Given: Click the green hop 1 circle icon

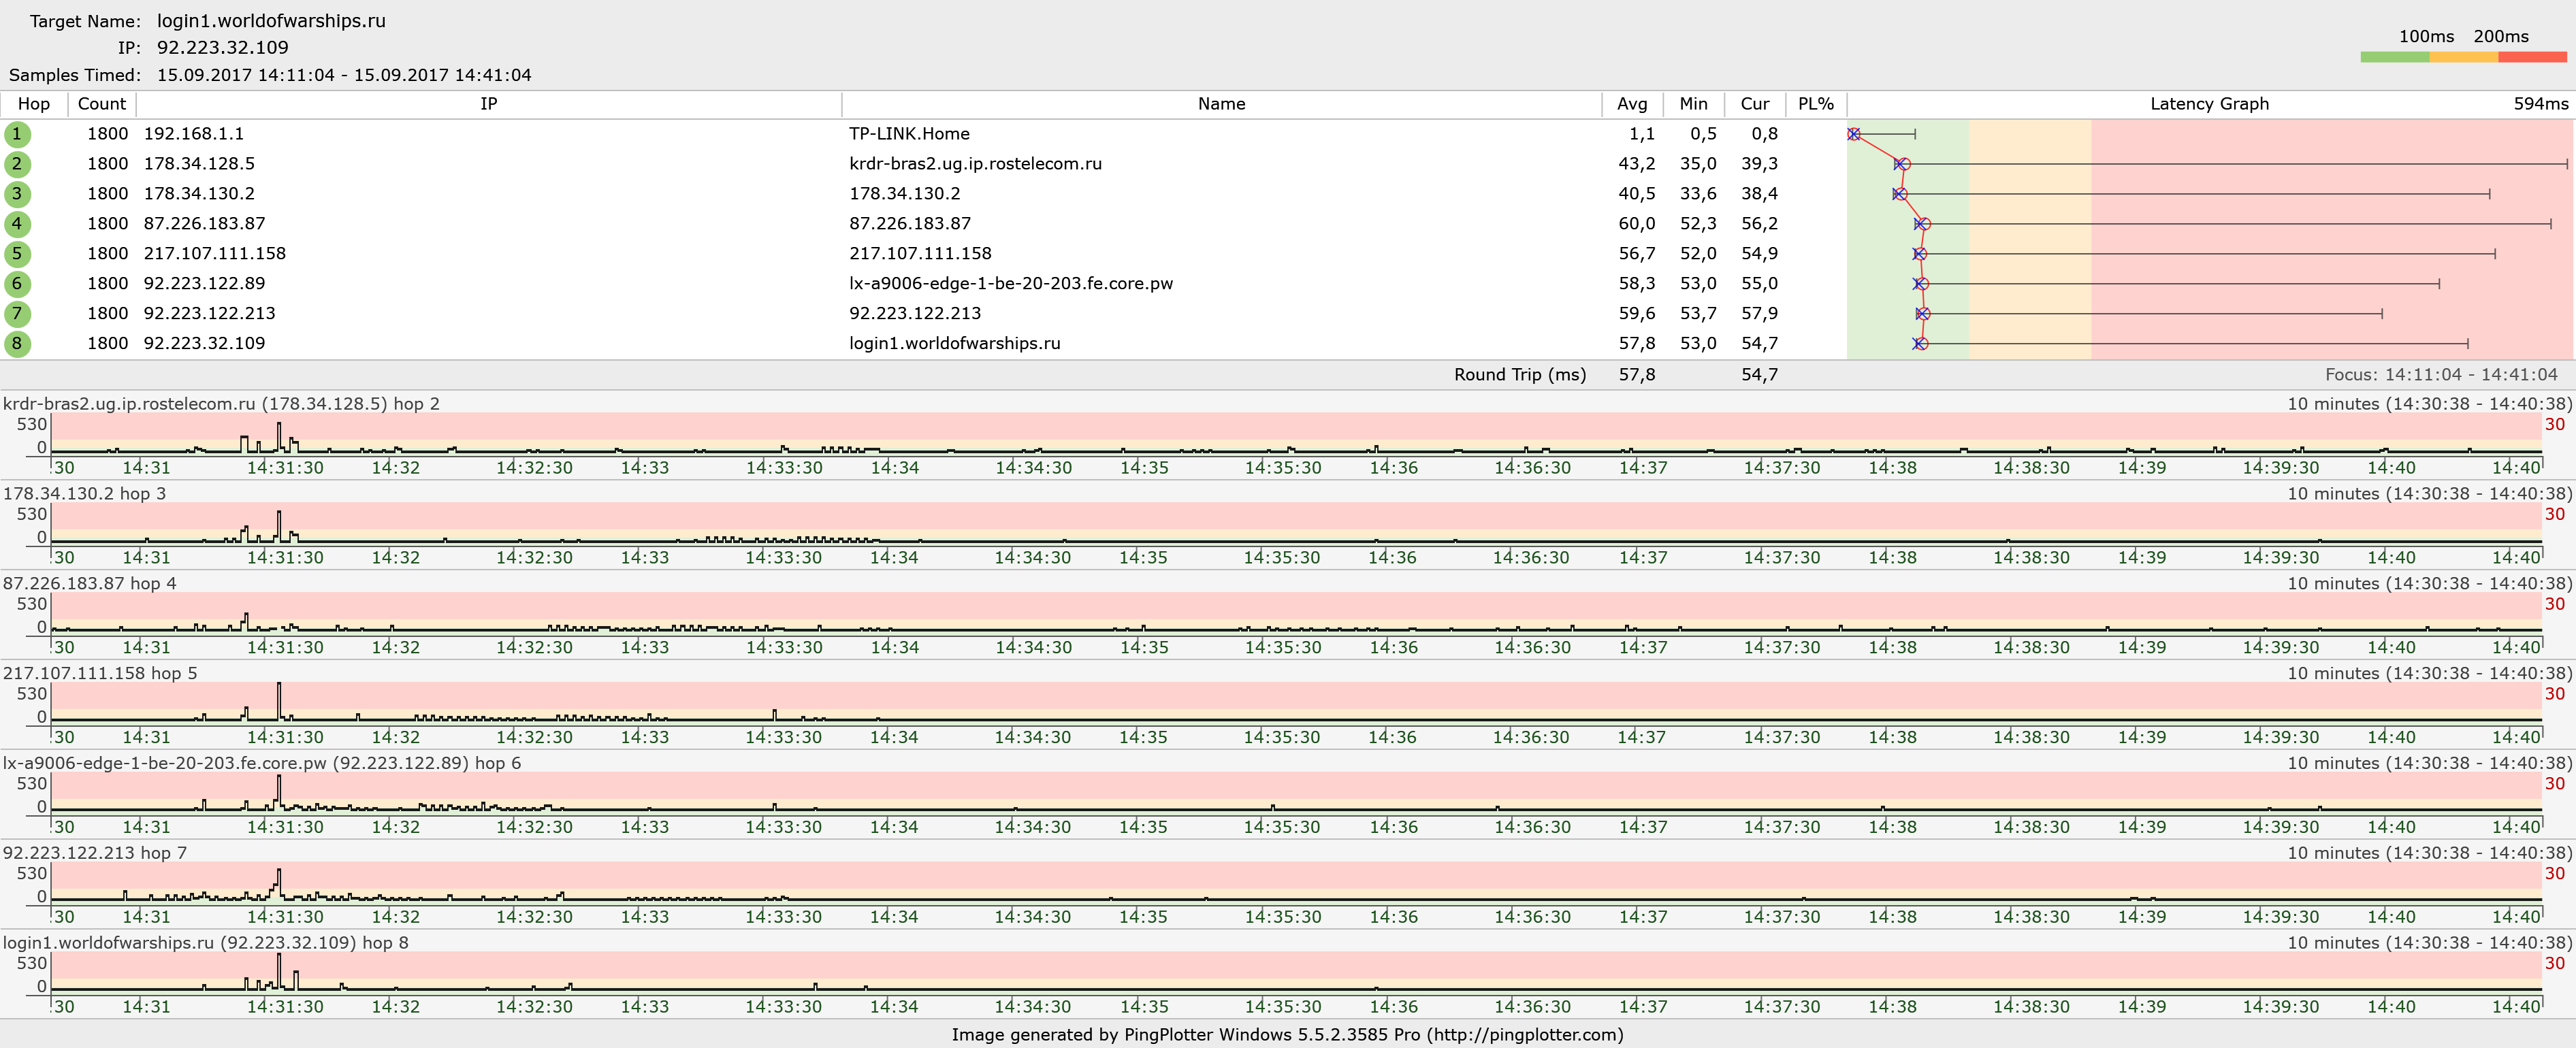Looking at the screenshot, I should (x=17, y=134).
